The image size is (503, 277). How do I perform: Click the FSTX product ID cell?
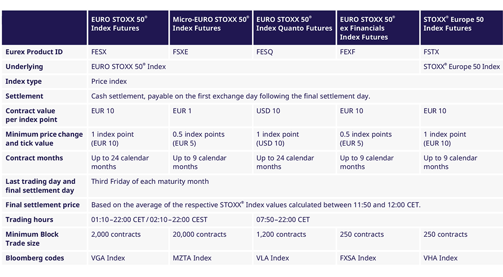tap(431, 52)
